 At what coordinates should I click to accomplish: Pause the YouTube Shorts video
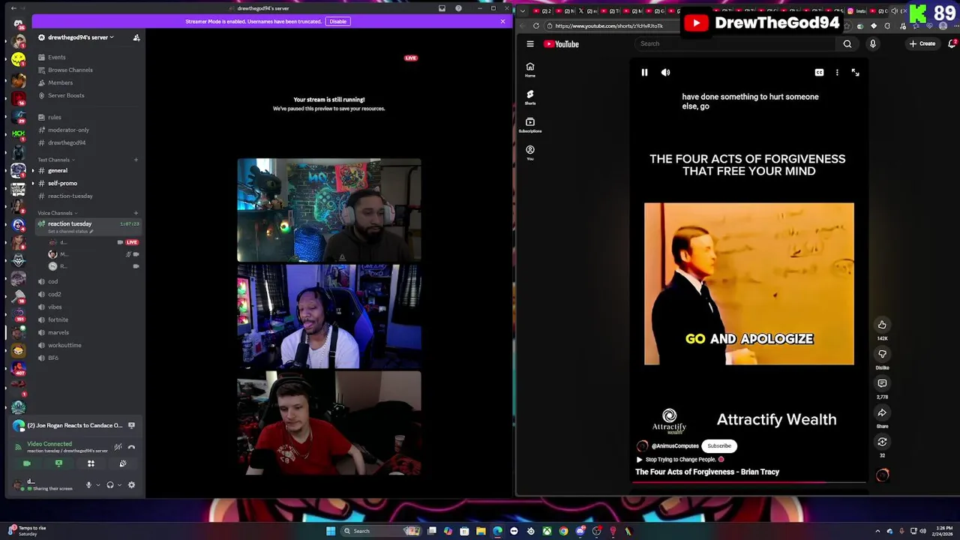[644, 73]
